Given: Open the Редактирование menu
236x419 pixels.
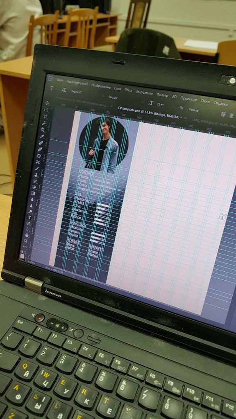Looking at the screenshot, I should pos(77,83).
